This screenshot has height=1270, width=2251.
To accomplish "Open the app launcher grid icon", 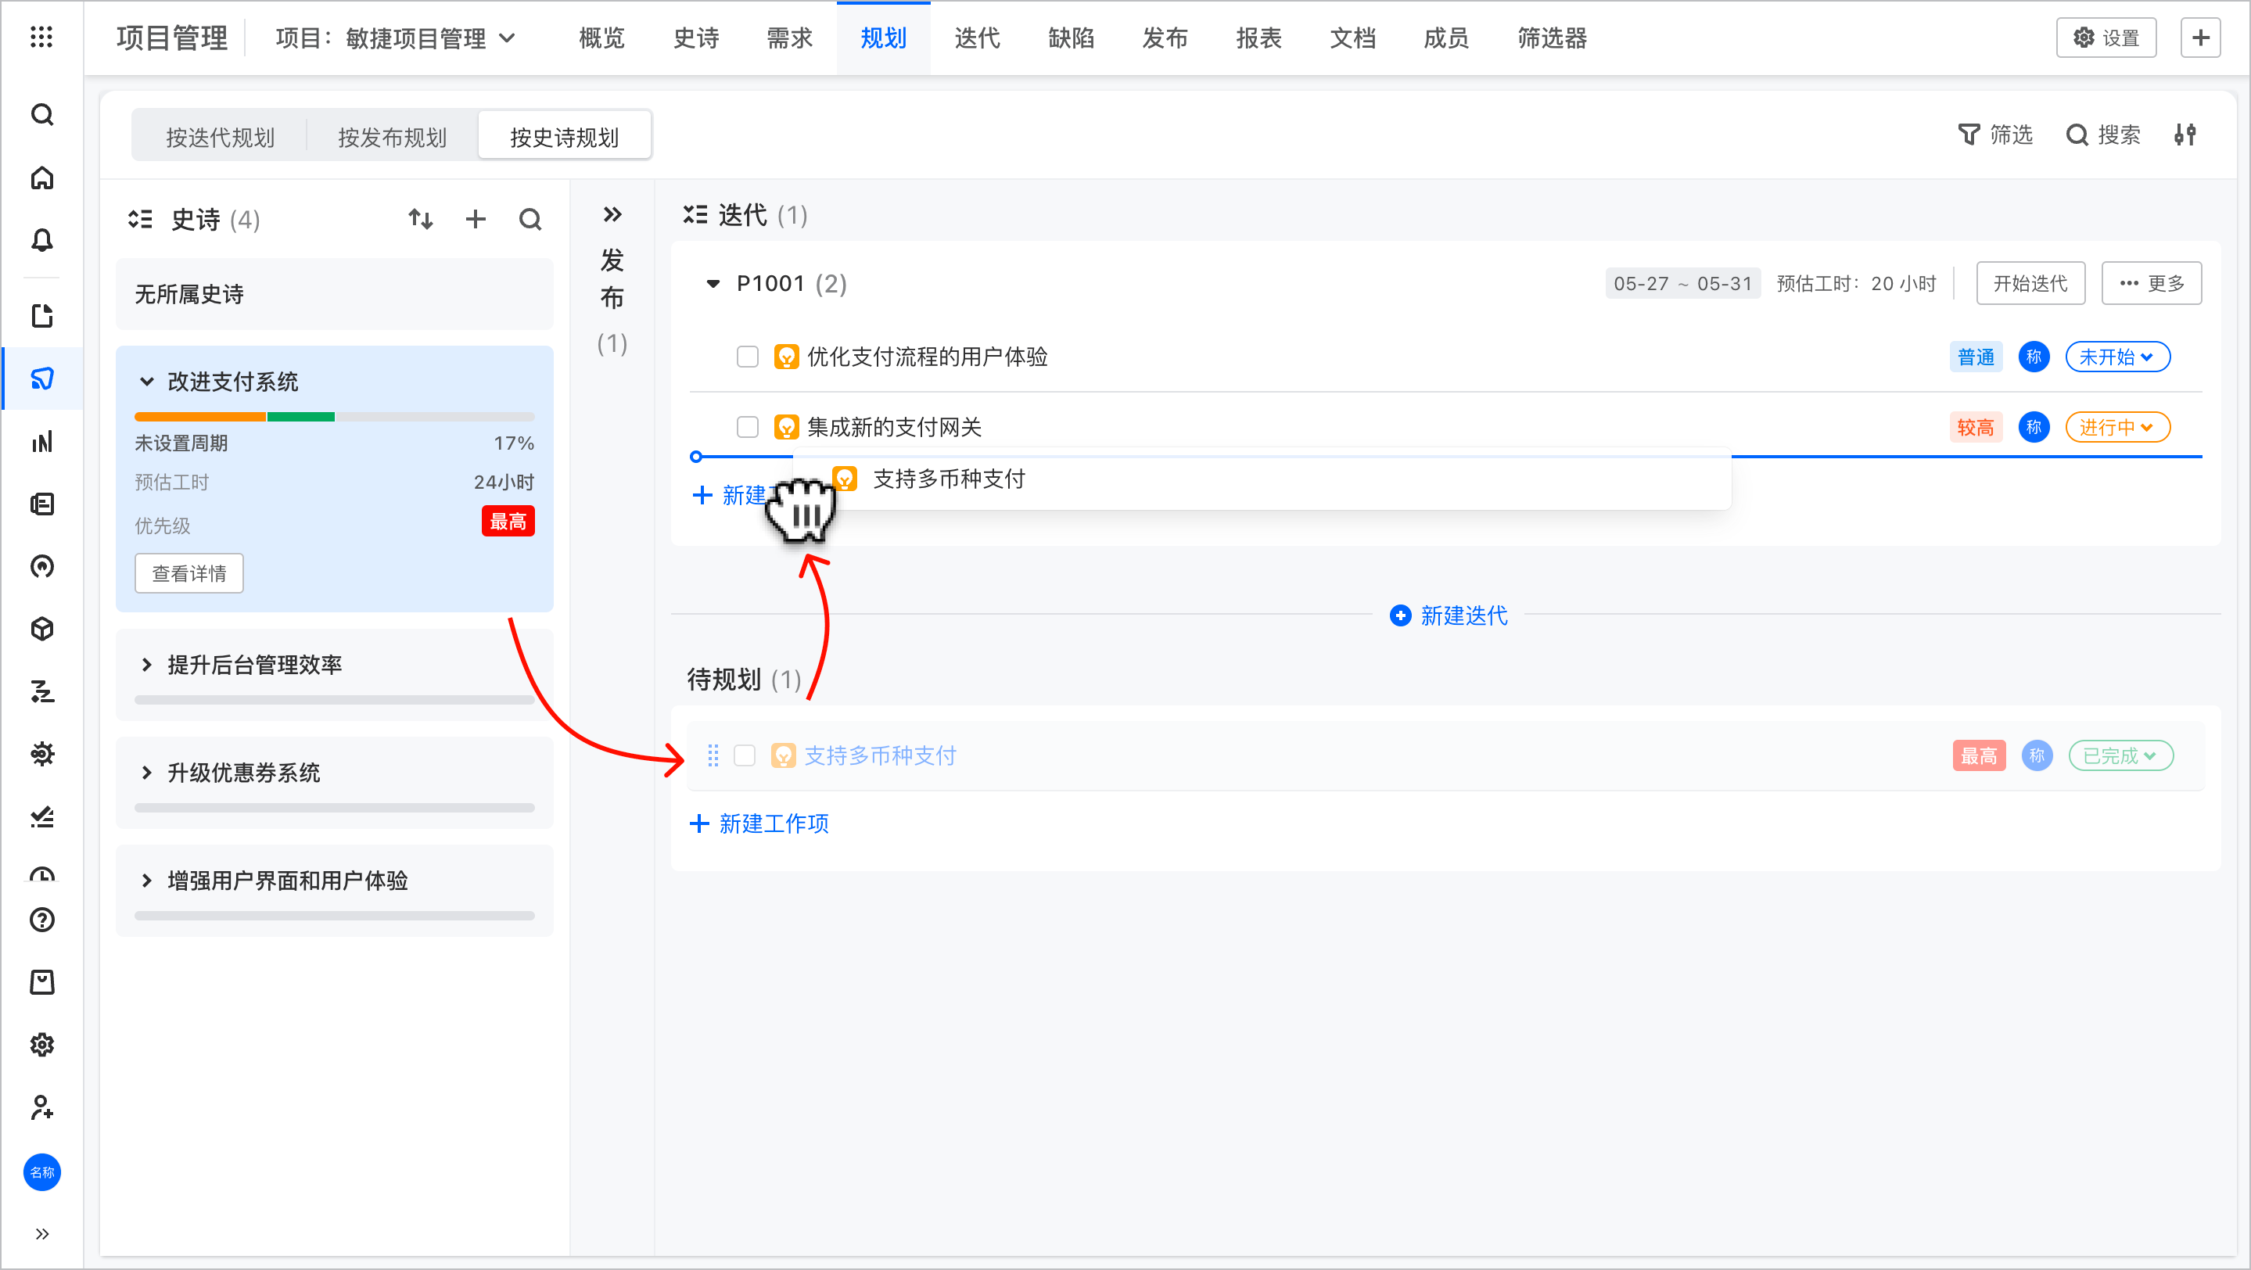I will coord(41,37).
